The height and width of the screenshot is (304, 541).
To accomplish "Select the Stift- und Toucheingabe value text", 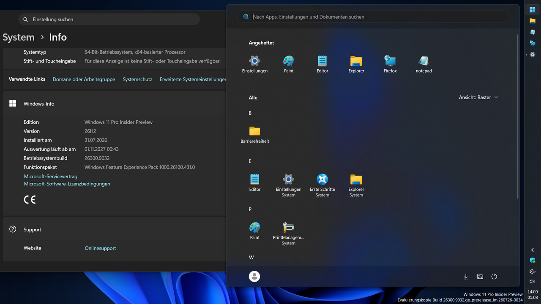I will [x=153, y=61].
